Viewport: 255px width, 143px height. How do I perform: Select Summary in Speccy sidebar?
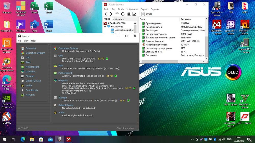[31, 48]
